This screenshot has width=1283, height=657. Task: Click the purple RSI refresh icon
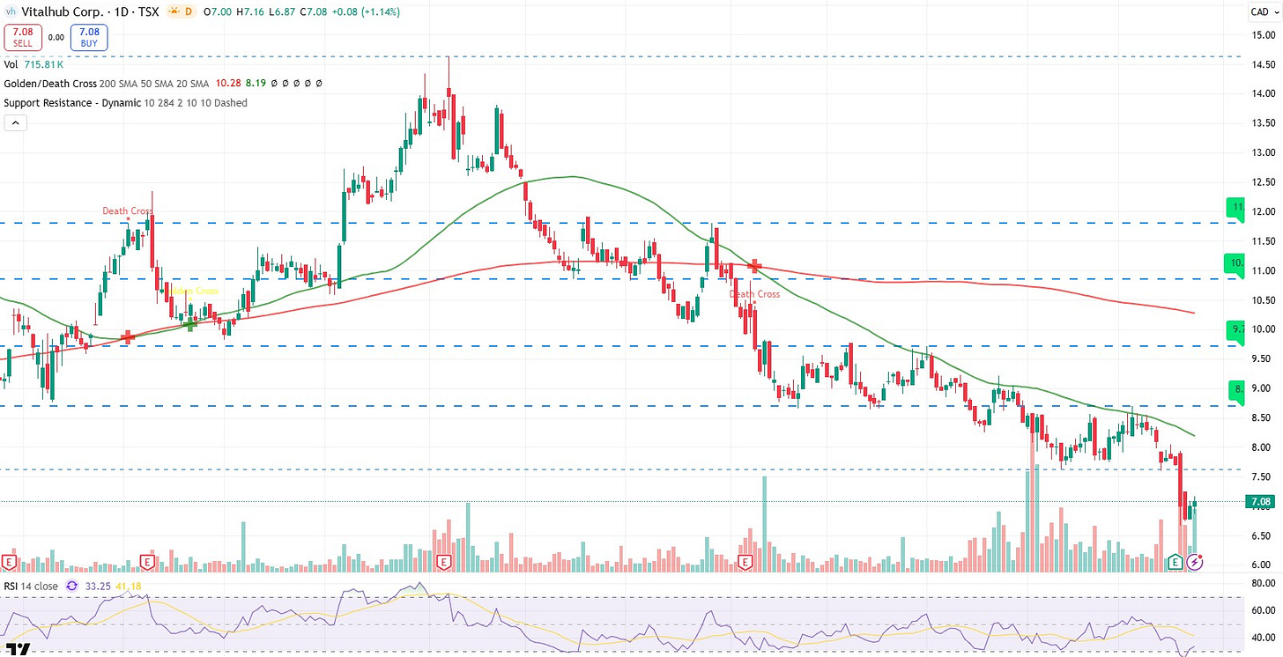71,585
